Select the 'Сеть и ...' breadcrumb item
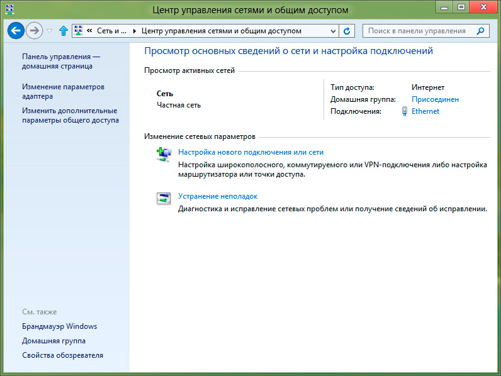501x376 pixels. (x=111, y=31)
